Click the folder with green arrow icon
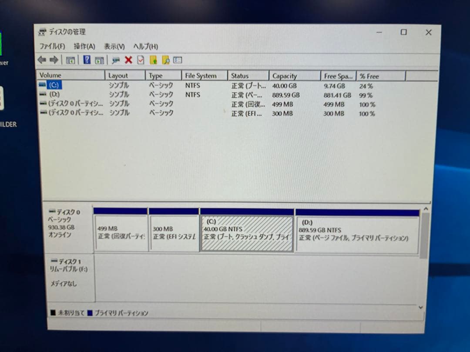470x352 pixels. [153, 60]
